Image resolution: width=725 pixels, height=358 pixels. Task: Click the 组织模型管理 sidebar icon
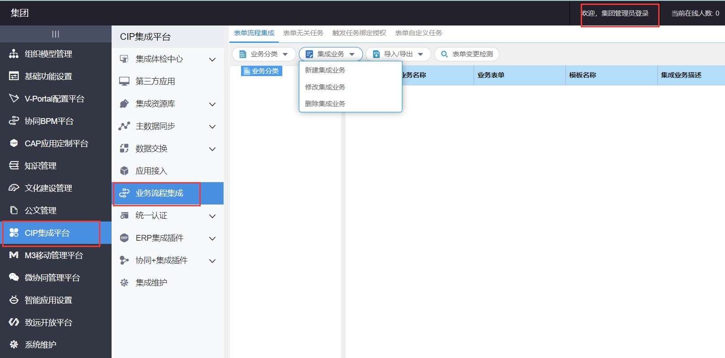(x=14, y=54)
